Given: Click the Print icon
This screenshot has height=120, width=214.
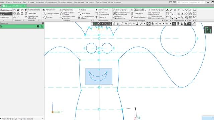Looking at the screenshot, I should point(14,13).
